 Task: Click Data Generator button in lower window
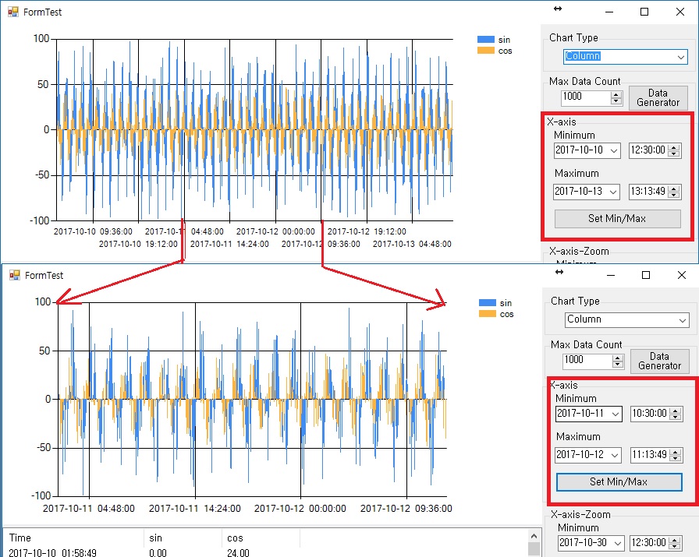point(660,361)
